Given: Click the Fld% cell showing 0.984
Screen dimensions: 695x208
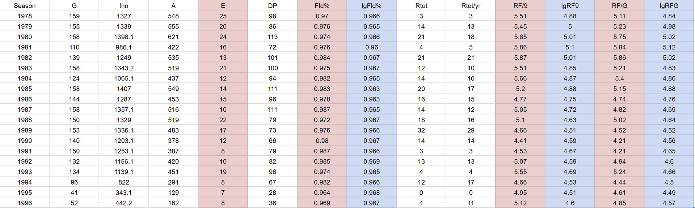Looking at the screenshot, I should click(x=322, y=58).
